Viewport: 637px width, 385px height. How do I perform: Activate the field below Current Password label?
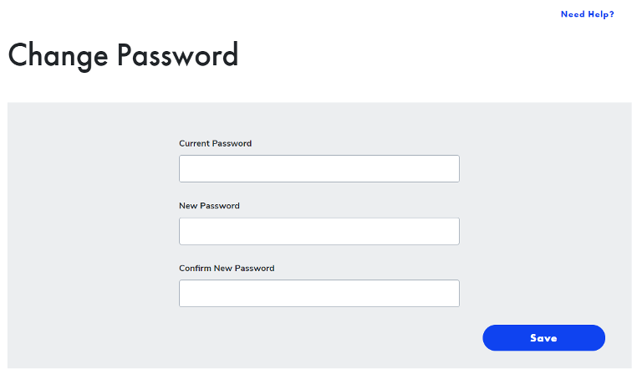coord(318,168)
